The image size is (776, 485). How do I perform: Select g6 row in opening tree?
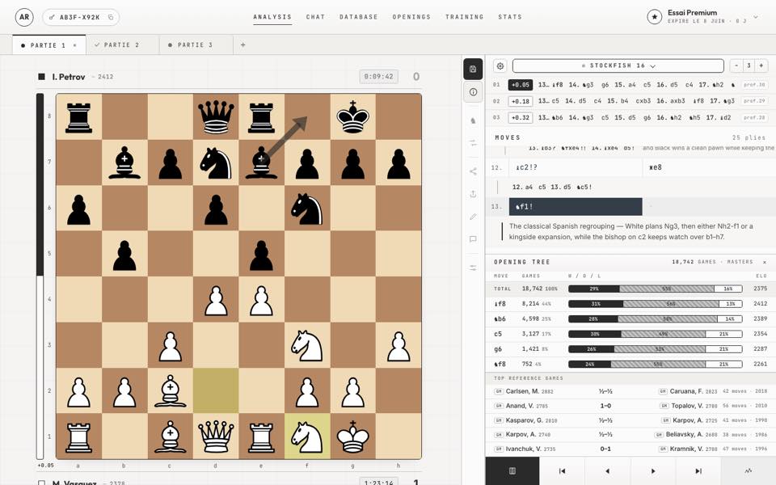click(630, 349)
